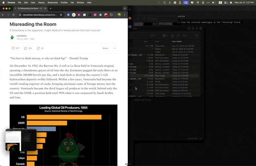The height and width of the screenshot is (166, 256).
Task: Click the gear settings icon in background window
Action: point(201,28)
